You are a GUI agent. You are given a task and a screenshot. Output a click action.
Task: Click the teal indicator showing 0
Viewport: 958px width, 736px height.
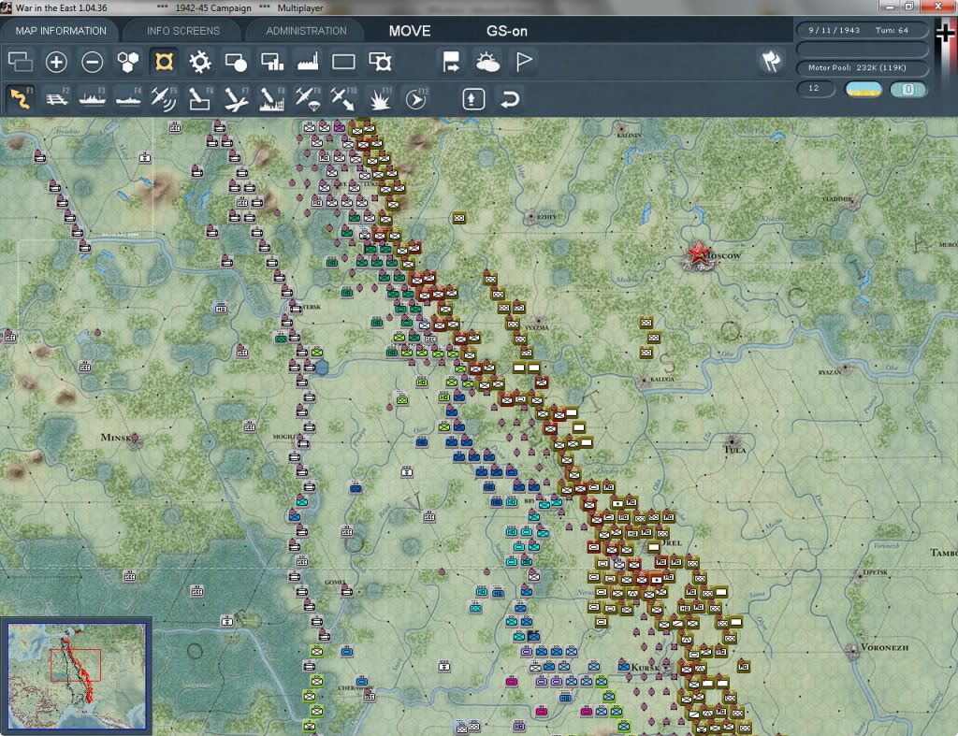pos(908,89)
